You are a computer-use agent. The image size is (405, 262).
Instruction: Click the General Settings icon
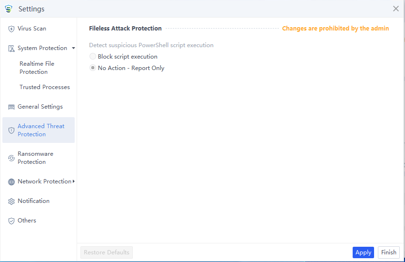point(11,107)
